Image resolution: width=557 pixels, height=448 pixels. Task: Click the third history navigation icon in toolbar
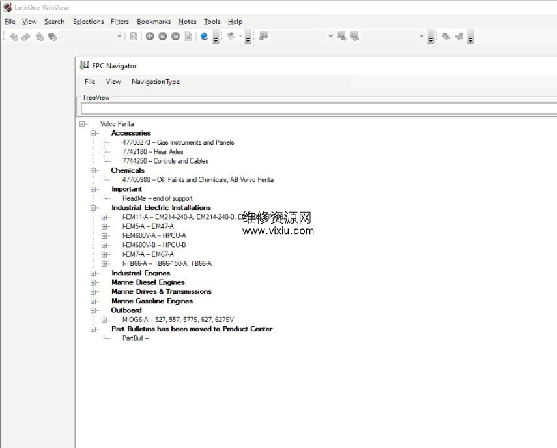tap(40, 37)
